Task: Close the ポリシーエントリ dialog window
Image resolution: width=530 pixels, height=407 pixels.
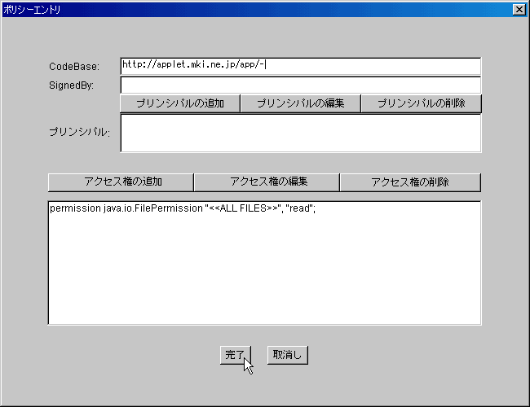Action: click(x=519, y=10)
